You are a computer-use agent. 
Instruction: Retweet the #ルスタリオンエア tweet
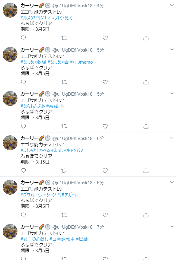click(x=64, y=38)
